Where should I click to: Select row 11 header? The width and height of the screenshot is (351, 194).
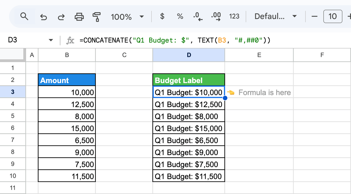point(13,188)
